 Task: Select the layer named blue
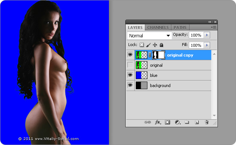(x=154, y=75)
